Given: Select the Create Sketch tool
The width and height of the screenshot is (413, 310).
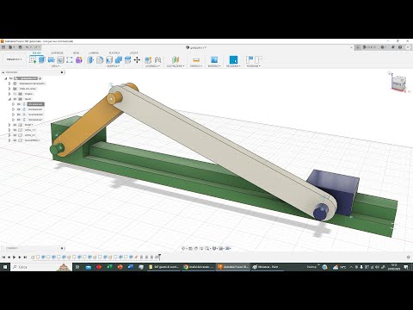Looking at the screenshot, I should [x=33, y=59].
